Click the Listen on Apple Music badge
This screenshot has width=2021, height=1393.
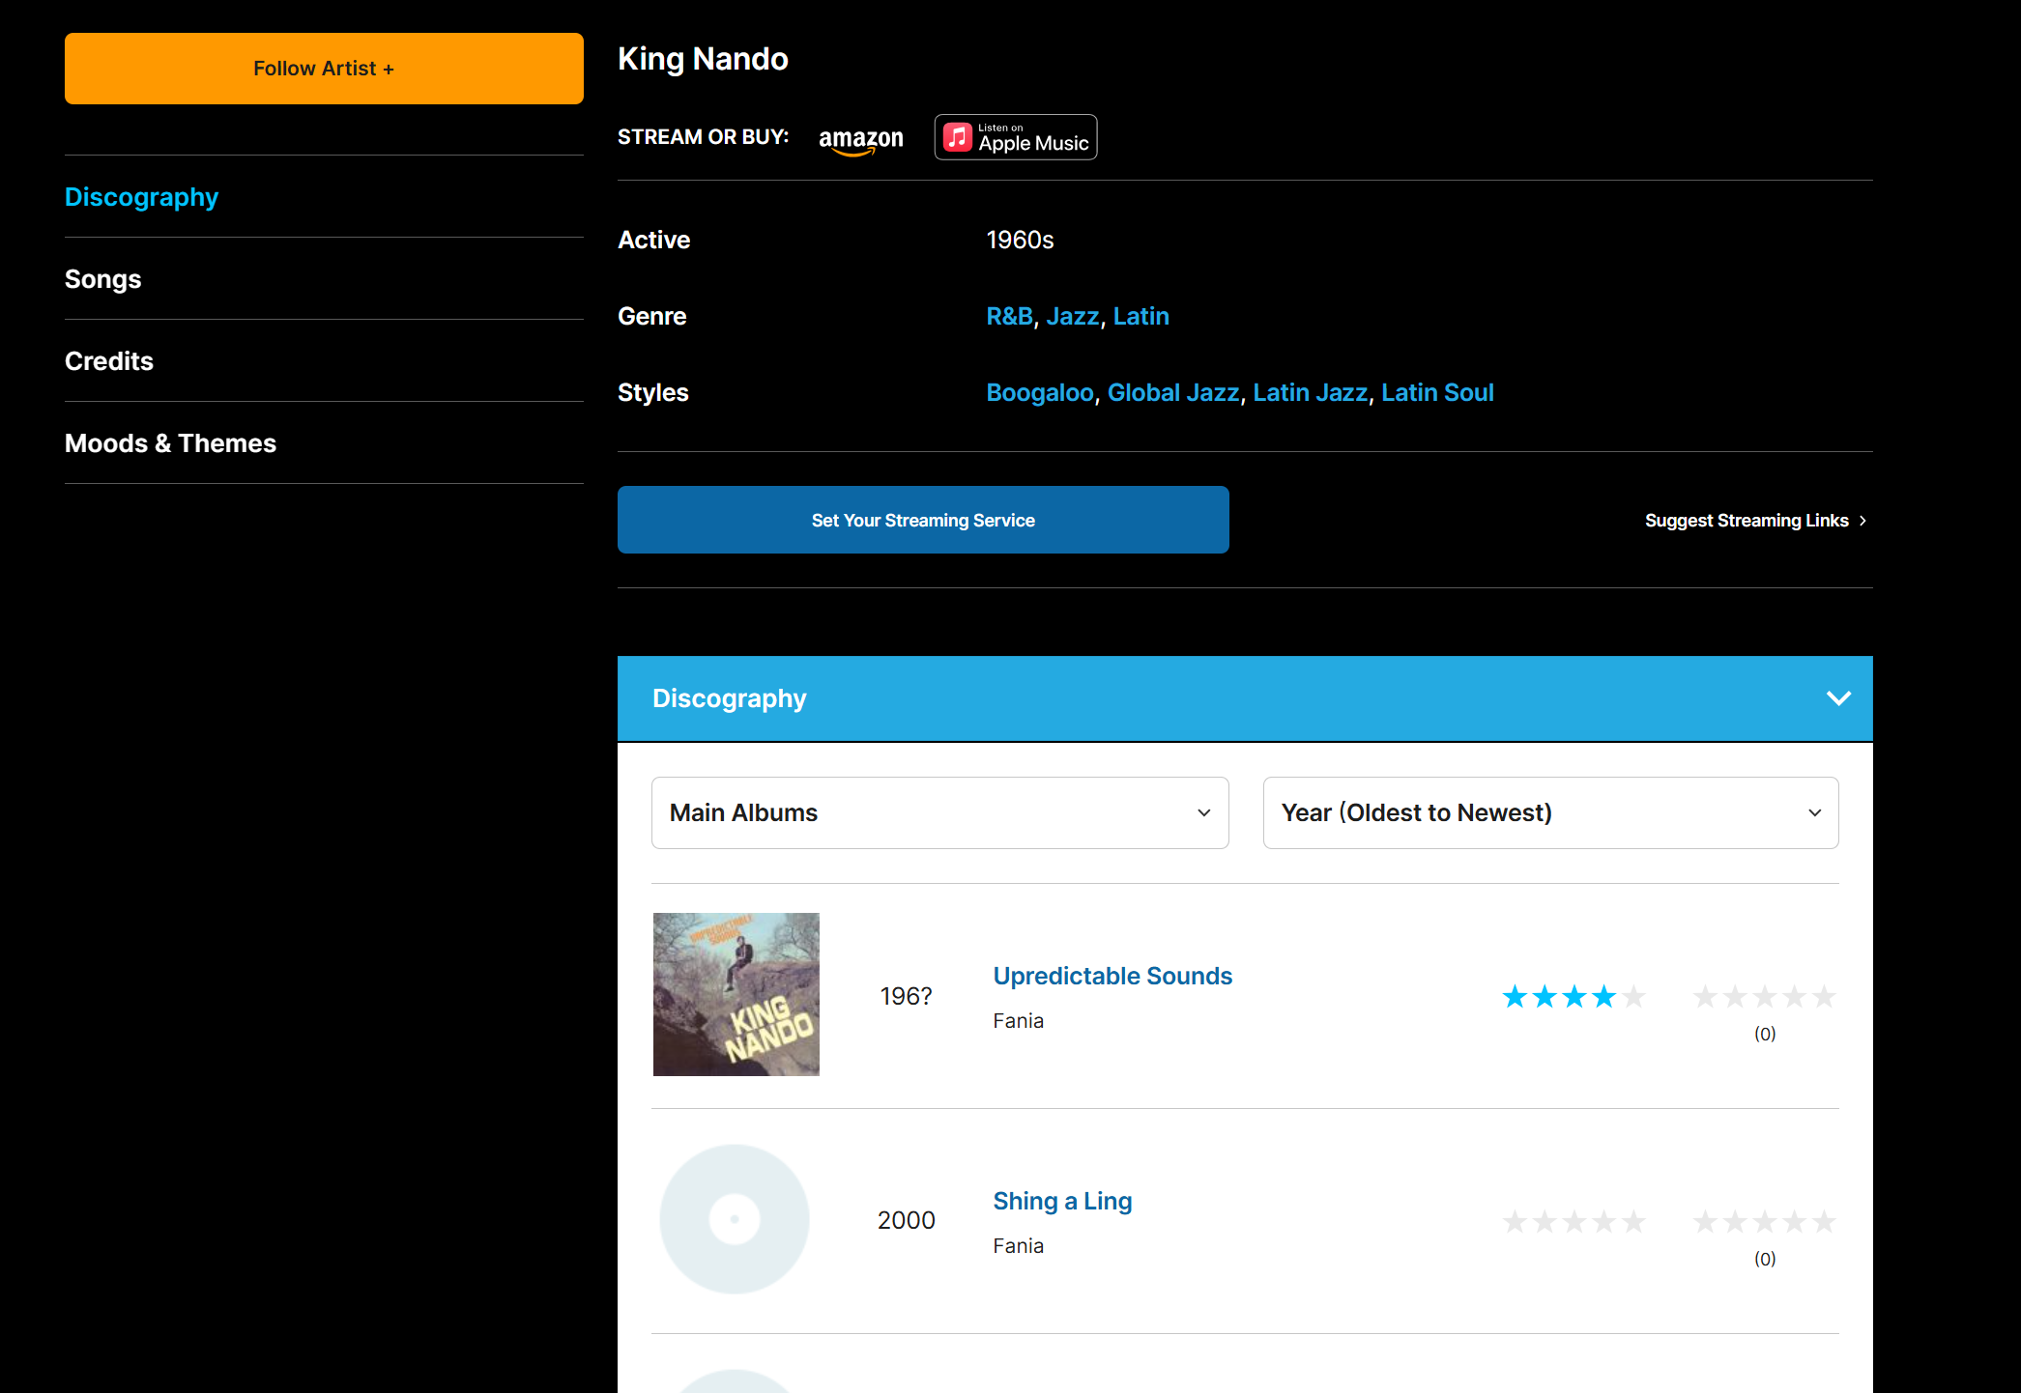tap(1015, 137)
